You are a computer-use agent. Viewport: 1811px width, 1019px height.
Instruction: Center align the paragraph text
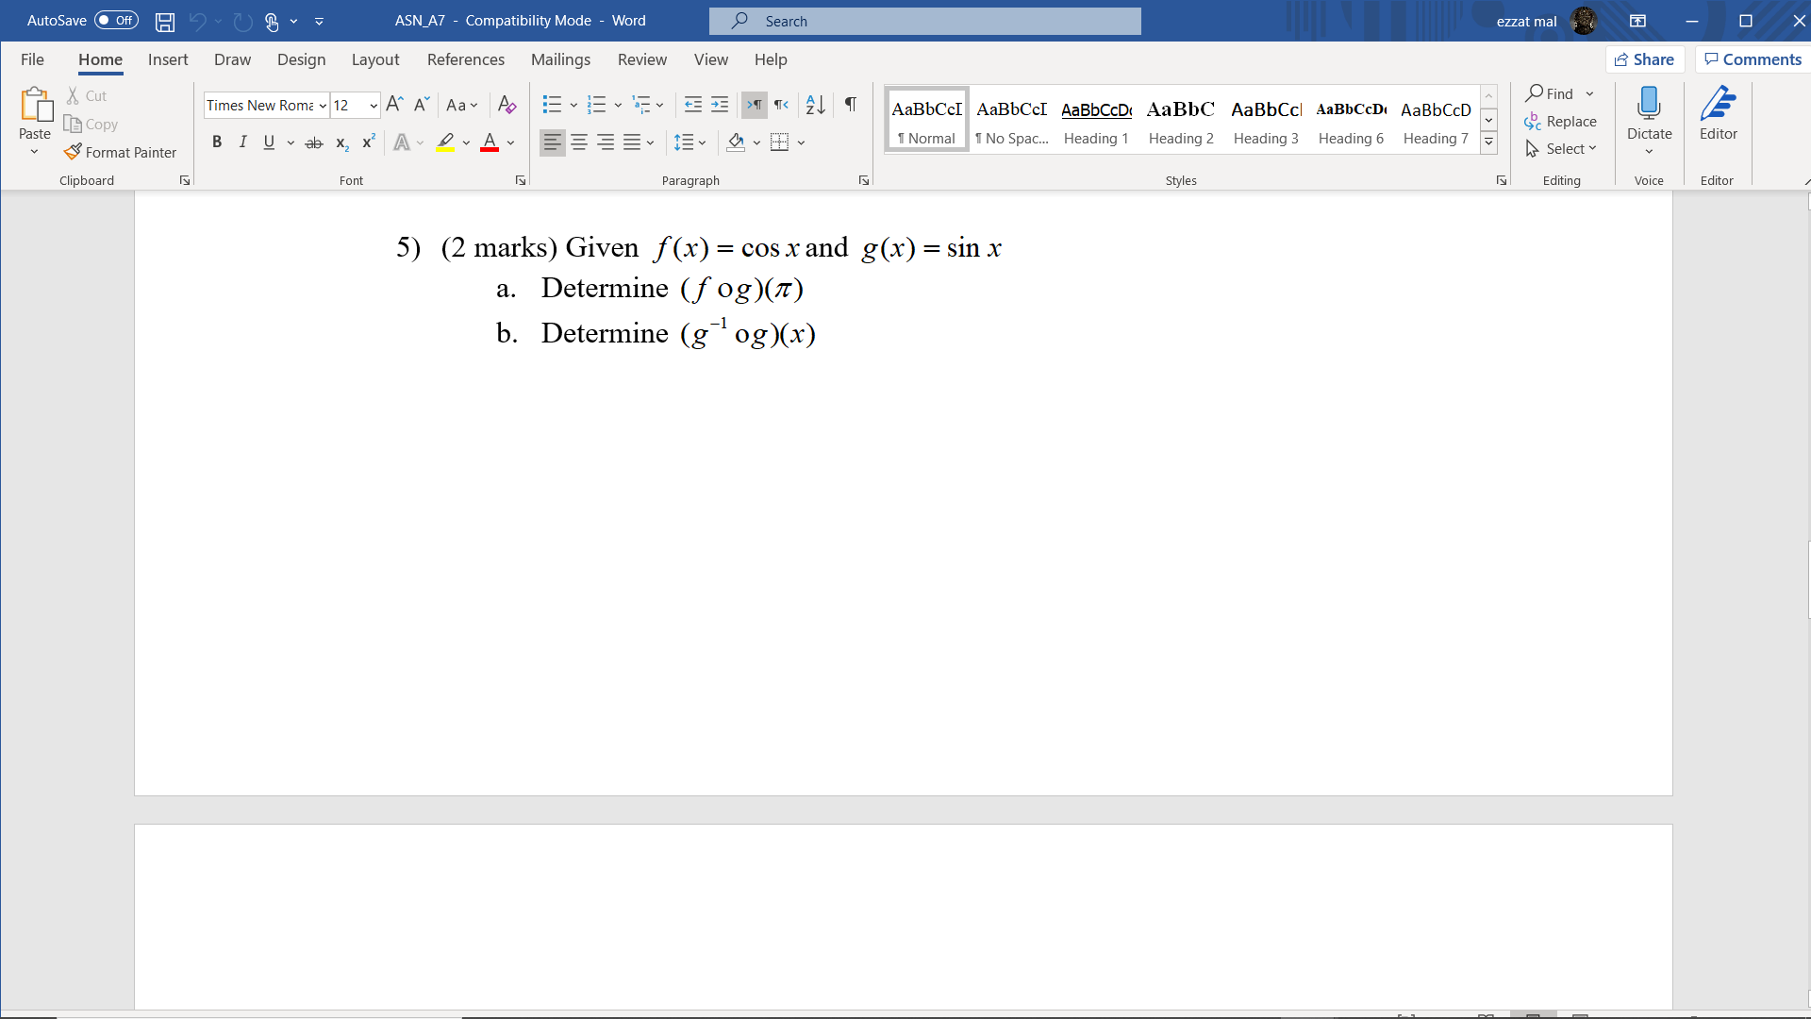579,142
